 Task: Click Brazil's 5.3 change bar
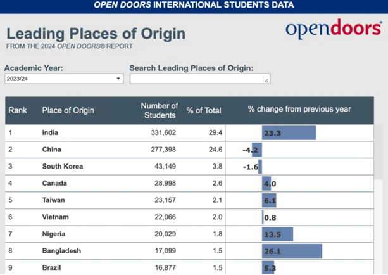coord(268,267)
